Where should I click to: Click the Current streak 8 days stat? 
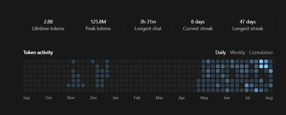tap(198, 25)
